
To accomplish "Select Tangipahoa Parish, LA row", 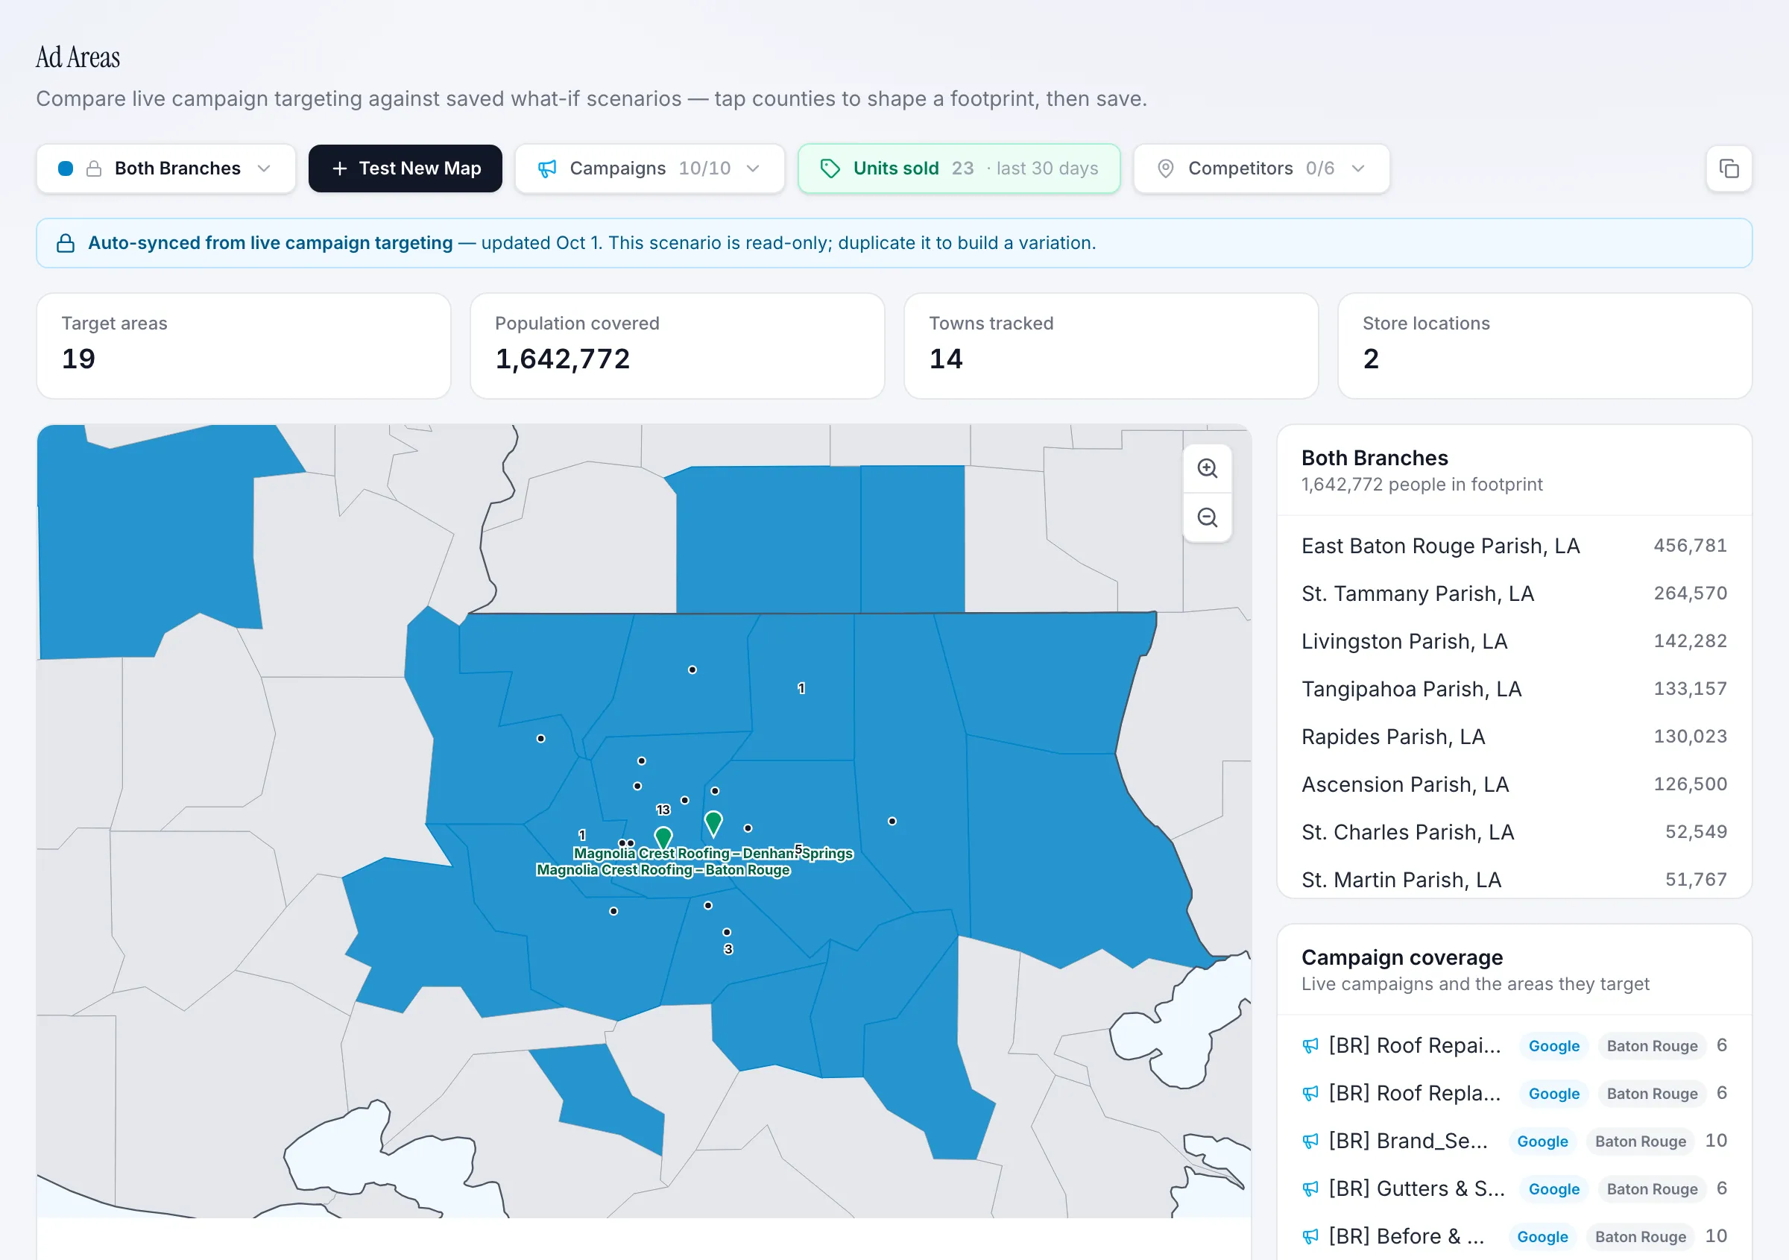I will pyautogui.click(x=1513, y=689).
